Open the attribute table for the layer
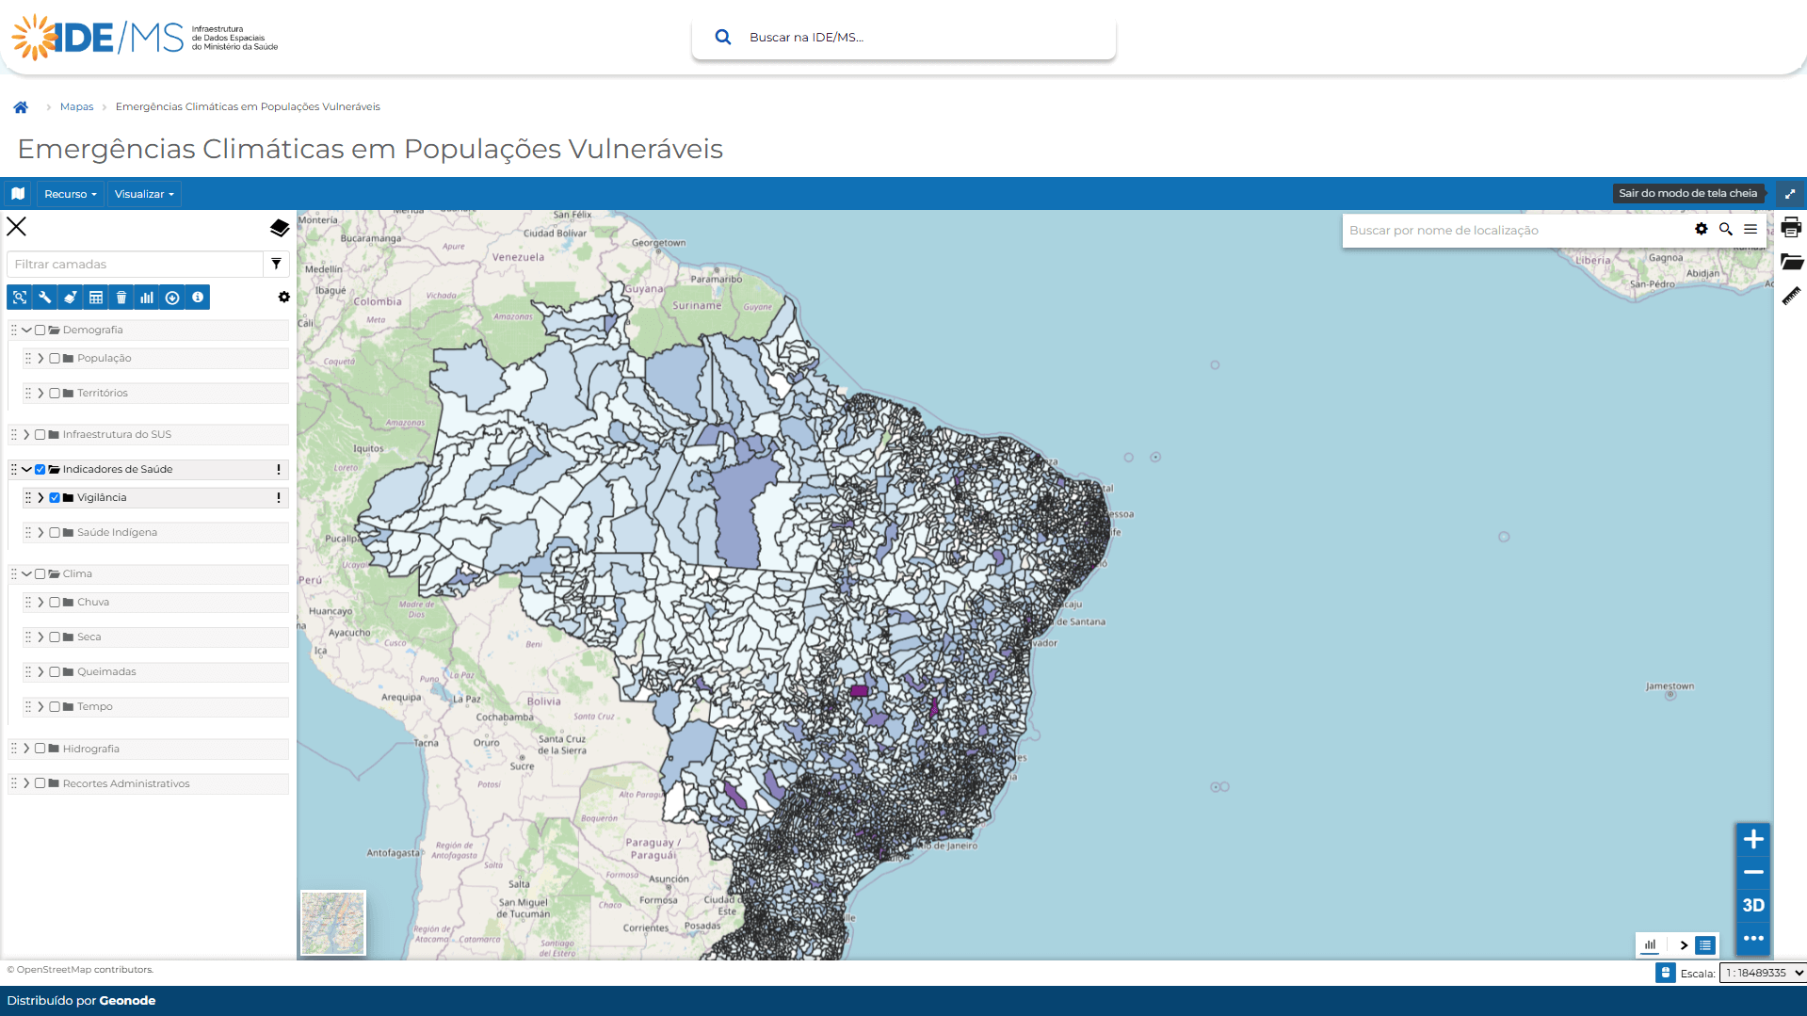Image resolution: width=1807 pixels, height=1016 pixels. [96, 297]
